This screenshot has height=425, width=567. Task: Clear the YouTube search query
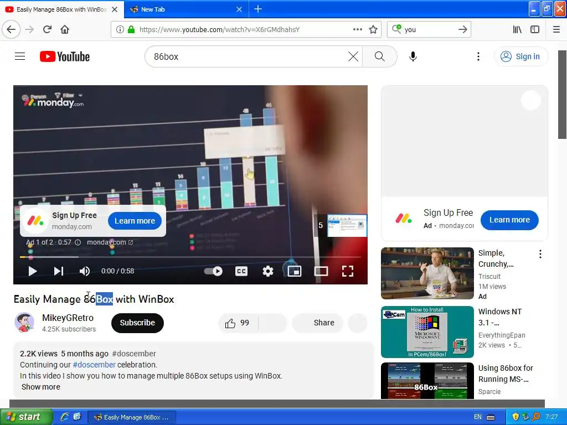point(353,57)
